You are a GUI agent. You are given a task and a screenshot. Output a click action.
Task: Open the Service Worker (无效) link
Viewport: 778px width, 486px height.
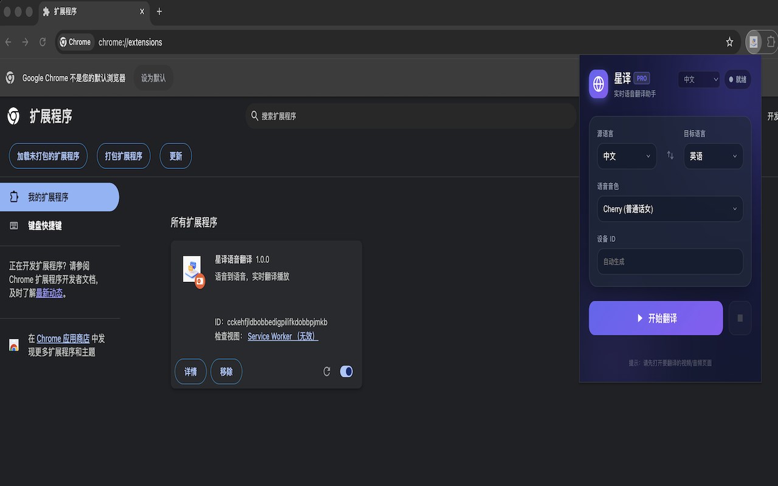tap(283, 336)
